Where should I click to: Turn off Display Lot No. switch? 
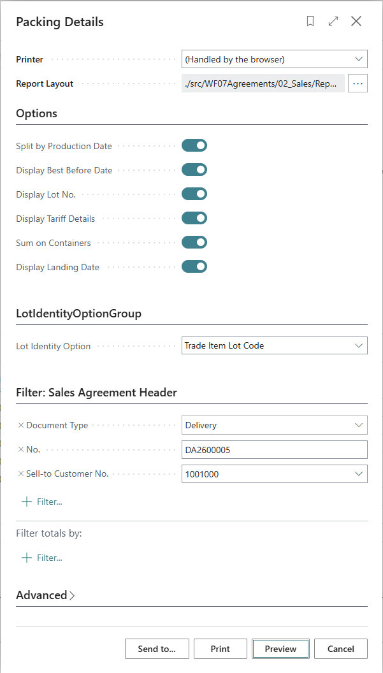194,194
